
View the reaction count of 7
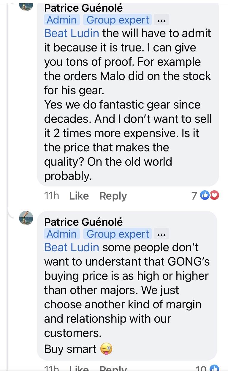coord(194,196)
